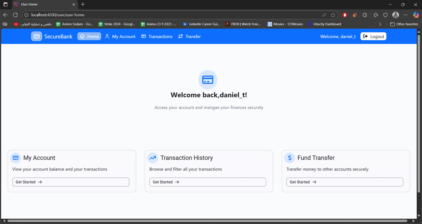Image resolution: width=422 pixels, height=224 pixels.
Task: Open browser essentials shield icon
Action: pos(385,15)
